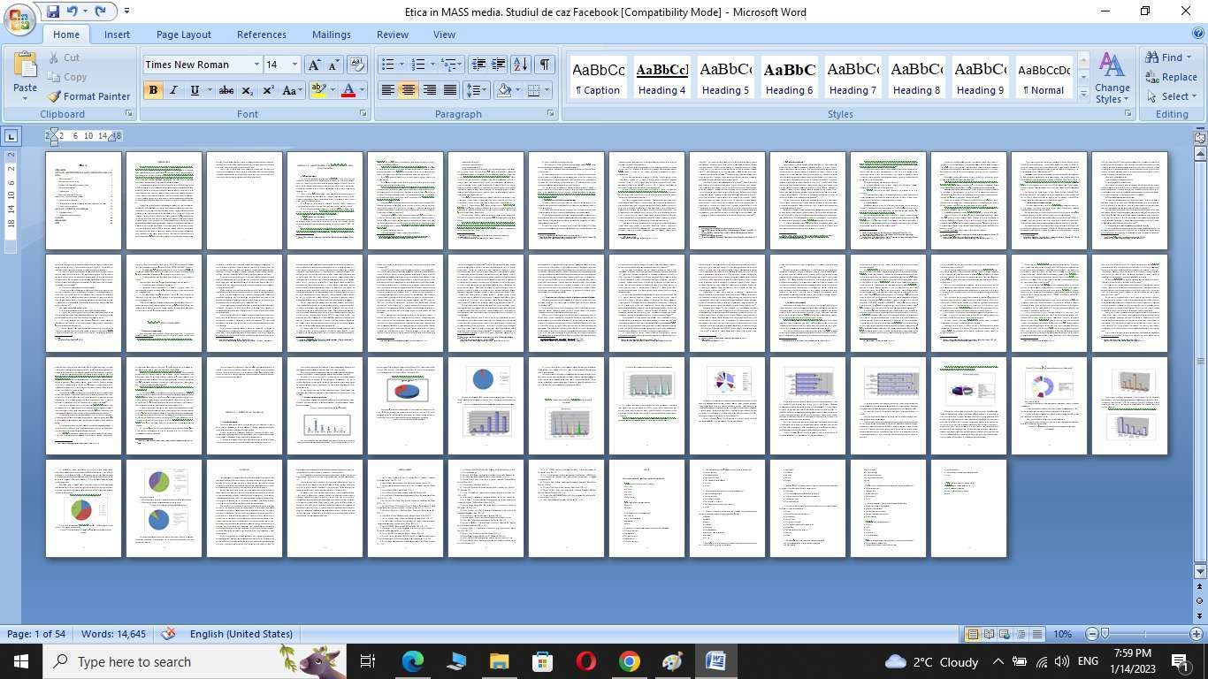Viewport: 1208px width, 679px height.
Task: Click the Grow Font icon
Action: coord(314,65)
